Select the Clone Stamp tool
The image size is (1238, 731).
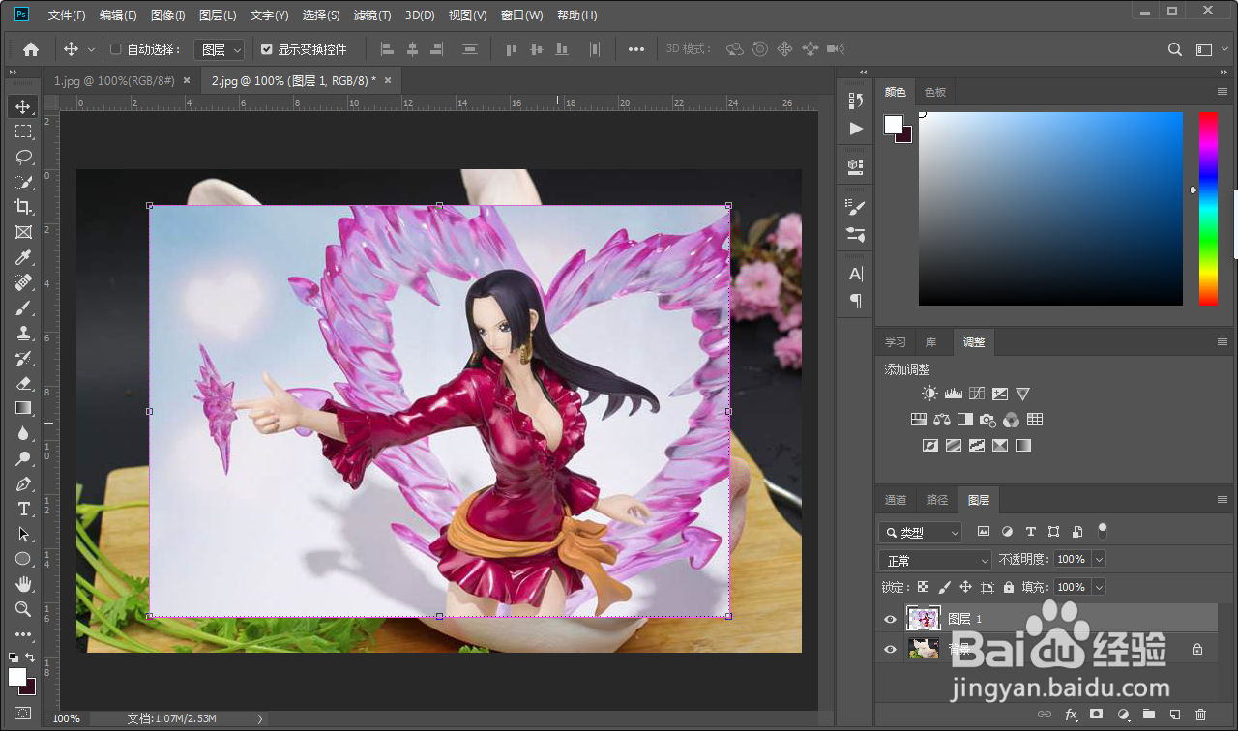click(x=23, y=333)
